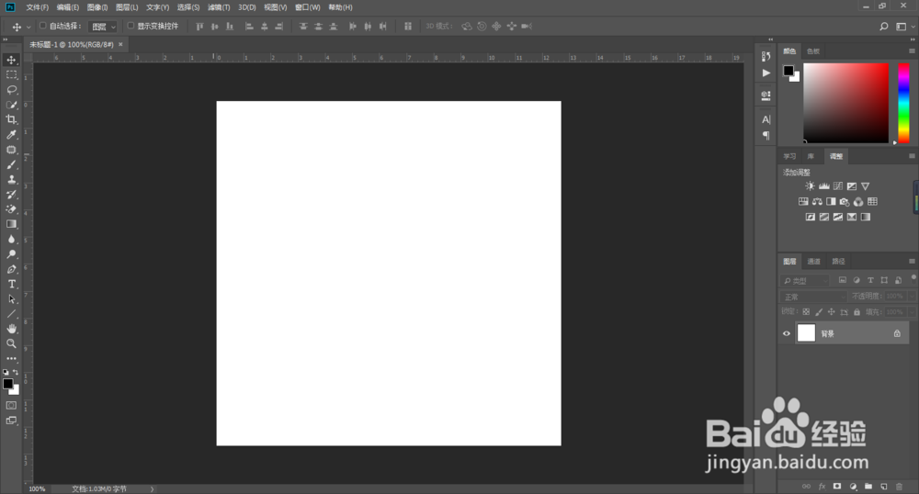Select the Zoom magnifier tool
919x494 pixels.
[x=11, y=343]
